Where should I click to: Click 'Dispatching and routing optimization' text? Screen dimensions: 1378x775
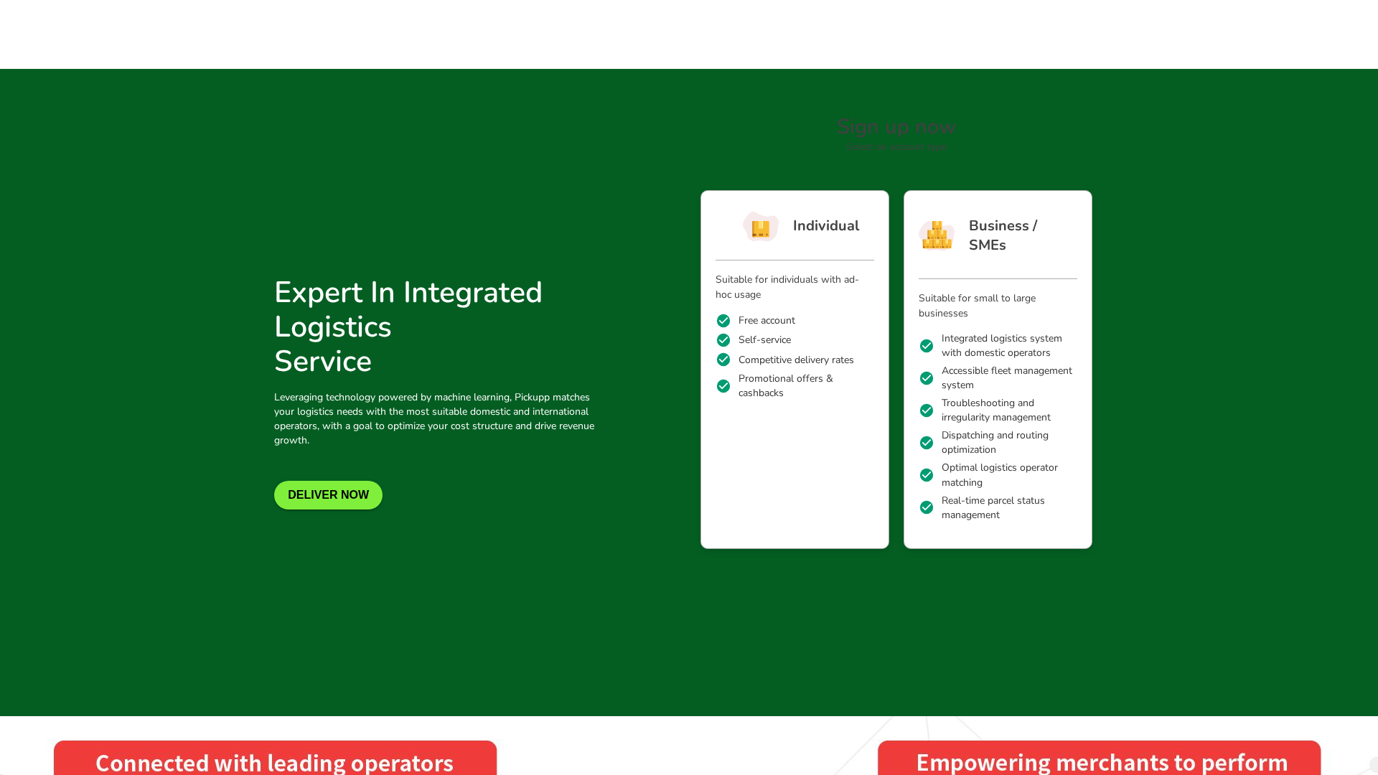click(995, 443)
